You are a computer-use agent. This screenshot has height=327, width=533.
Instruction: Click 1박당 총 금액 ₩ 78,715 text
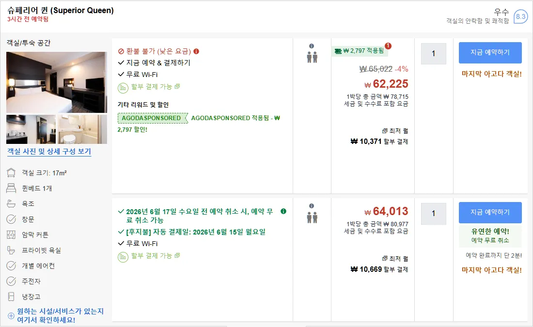tap(377, 97)
